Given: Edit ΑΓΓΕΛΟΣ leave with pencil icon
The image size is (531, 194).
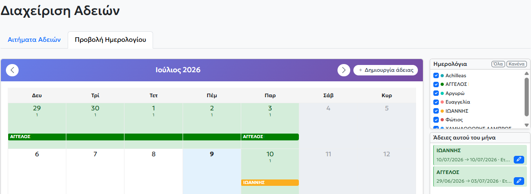Looking at the screenshot, I should click(x=518, y=181).
